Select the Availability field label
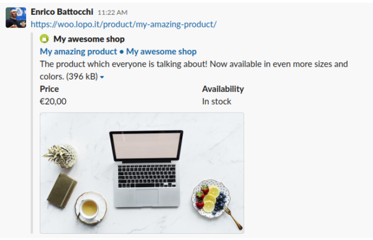This screenshot has width=373, height=240. pyautogui.click(x=223, y=89)
